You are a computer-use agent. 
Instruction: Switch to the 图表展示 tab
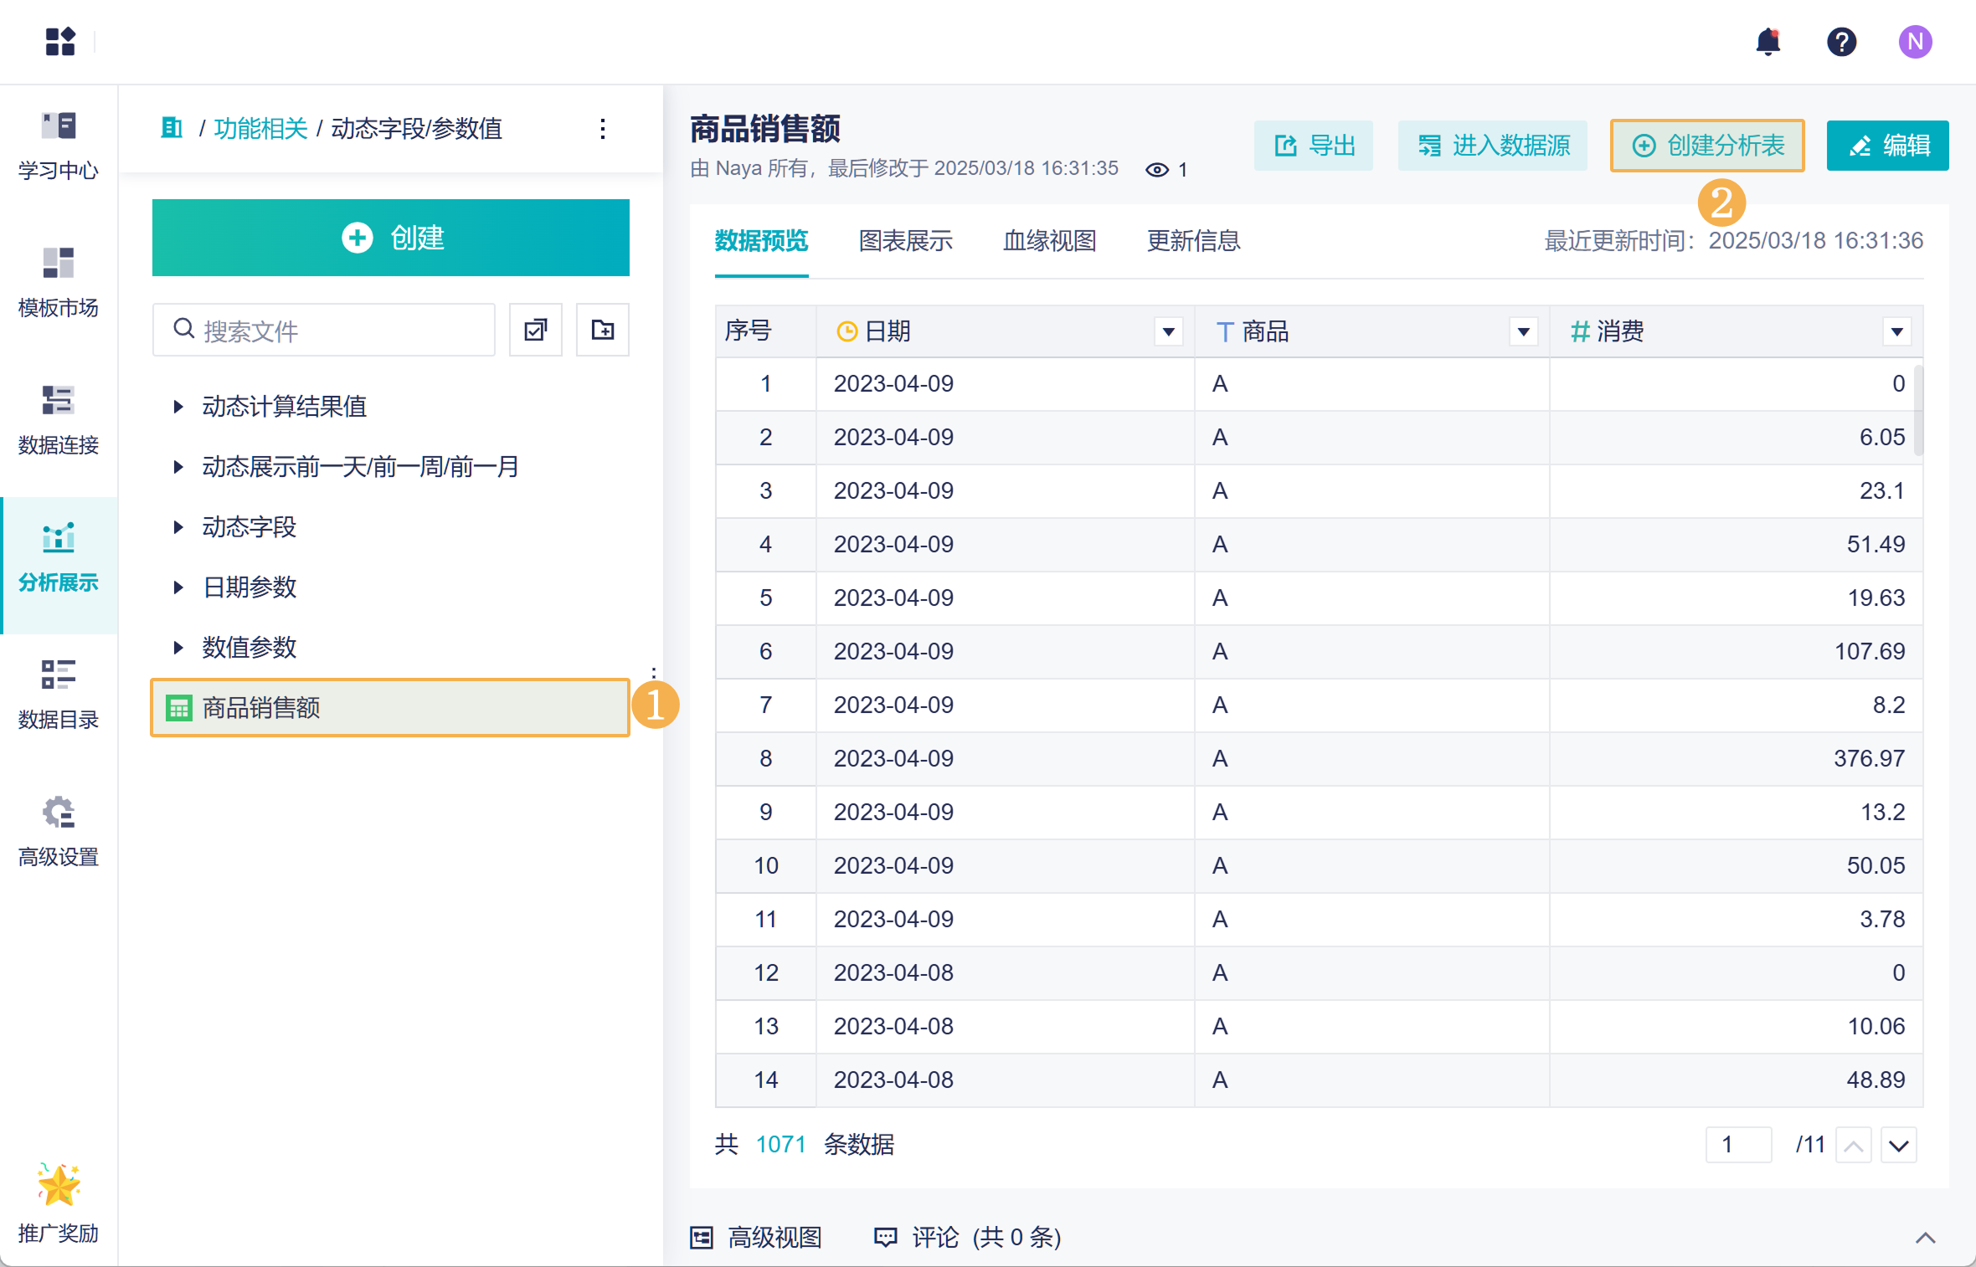click(x=905, y=241)
